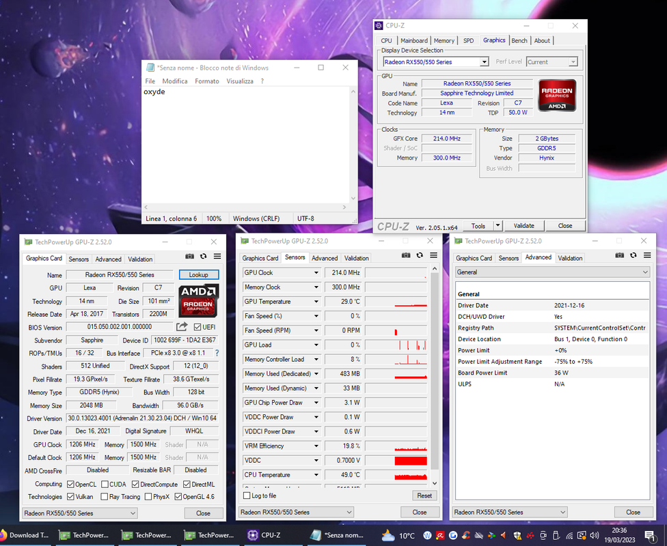Open the Modifica menu in Notepad
Image resolution: width=667 pixels, height=546 pixels.
175,81
